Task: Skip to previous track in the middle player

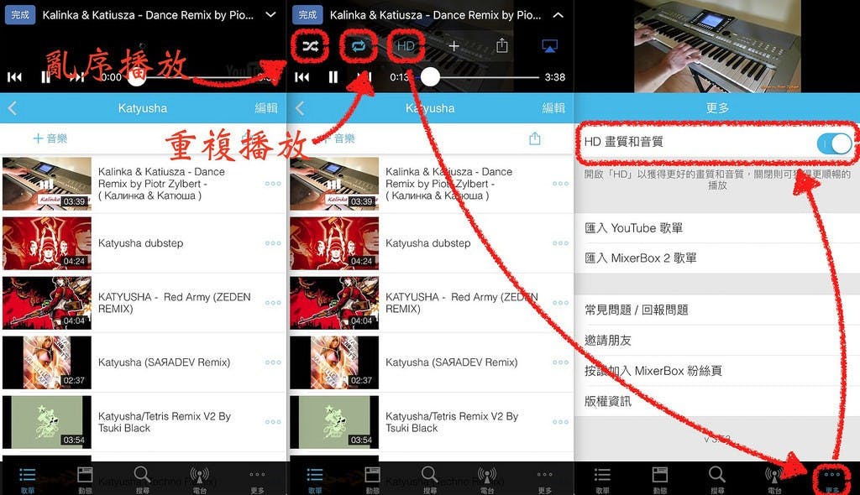Action: [x=302, y=77]
